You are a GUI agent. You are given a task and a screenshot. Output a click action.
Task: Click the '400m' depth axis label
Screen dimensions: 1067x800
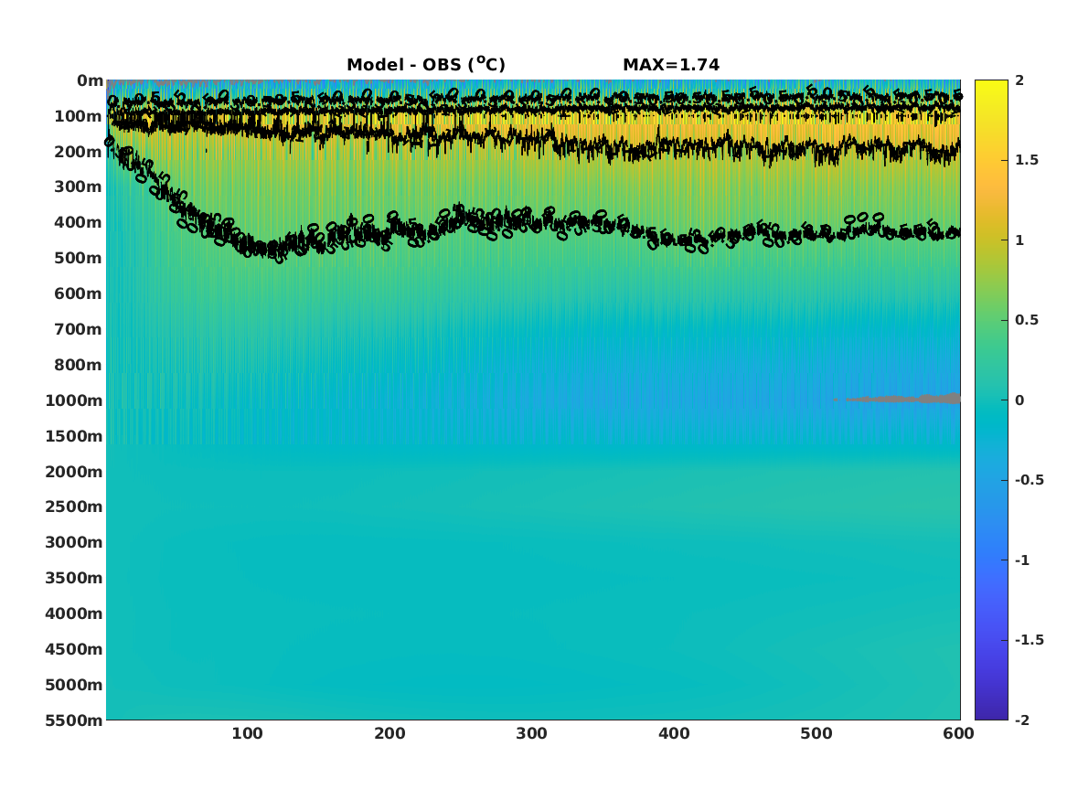point(79,222)
